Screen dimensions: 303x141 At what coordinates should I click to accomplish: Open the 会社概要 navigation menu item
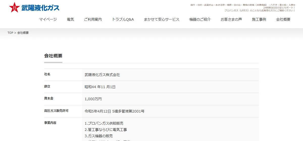pos(283,19)
